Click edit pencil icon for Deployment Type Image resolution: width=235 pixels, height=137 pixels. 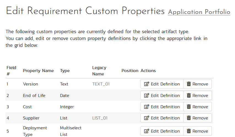click(x=147, y=131)
